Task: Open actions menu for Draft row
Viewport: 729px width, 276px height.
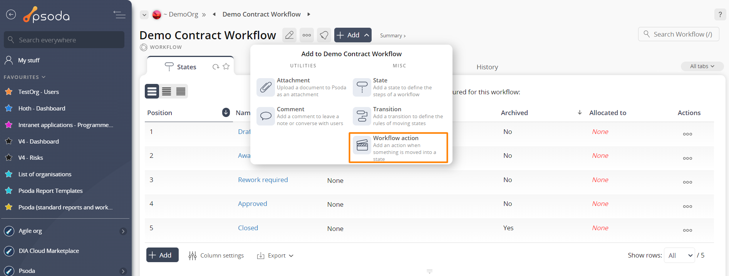Action: [687, 134]
